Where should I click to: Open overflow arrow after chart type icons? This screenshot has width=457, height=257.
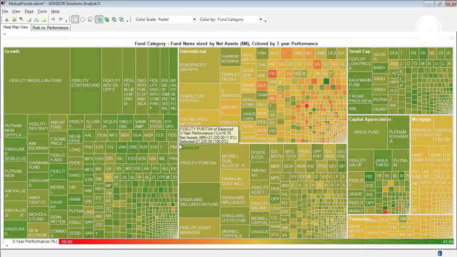coord(66,21)
